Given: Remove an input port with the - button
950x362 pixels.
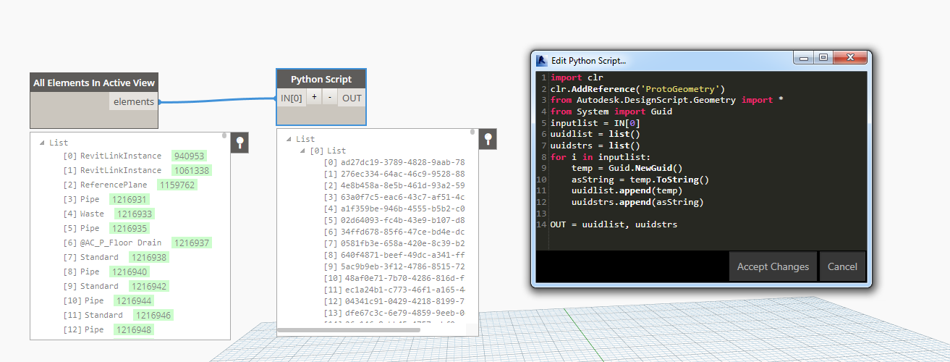Looking at the screenshot, I should coord(330,98).
